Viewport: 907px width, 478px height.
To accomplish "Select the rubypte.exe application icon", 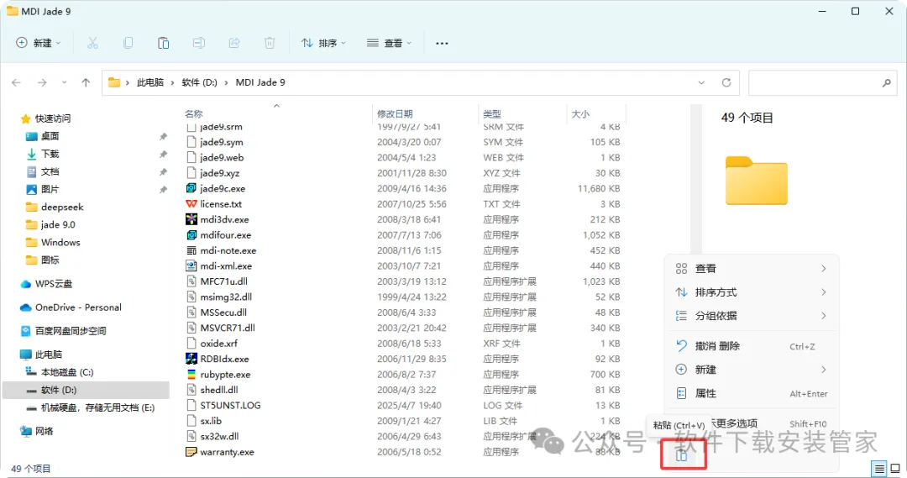I will coord(191,375).
